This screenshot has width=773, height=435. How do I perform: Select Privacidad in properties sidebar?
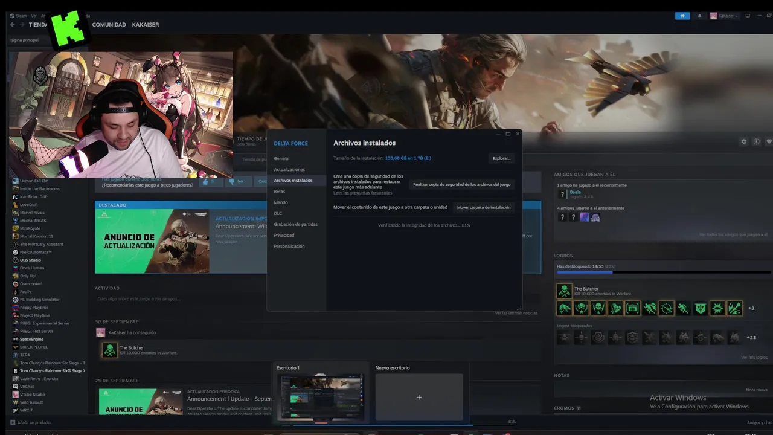coord(284,235)
